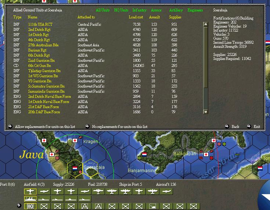Click the Aircraft: 156 status text
This screenshot has height=210, width=270.
(x=166, y=184)
